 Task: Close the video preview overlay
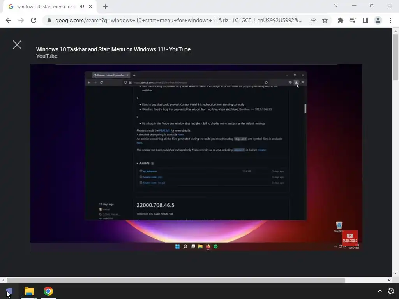17,45
